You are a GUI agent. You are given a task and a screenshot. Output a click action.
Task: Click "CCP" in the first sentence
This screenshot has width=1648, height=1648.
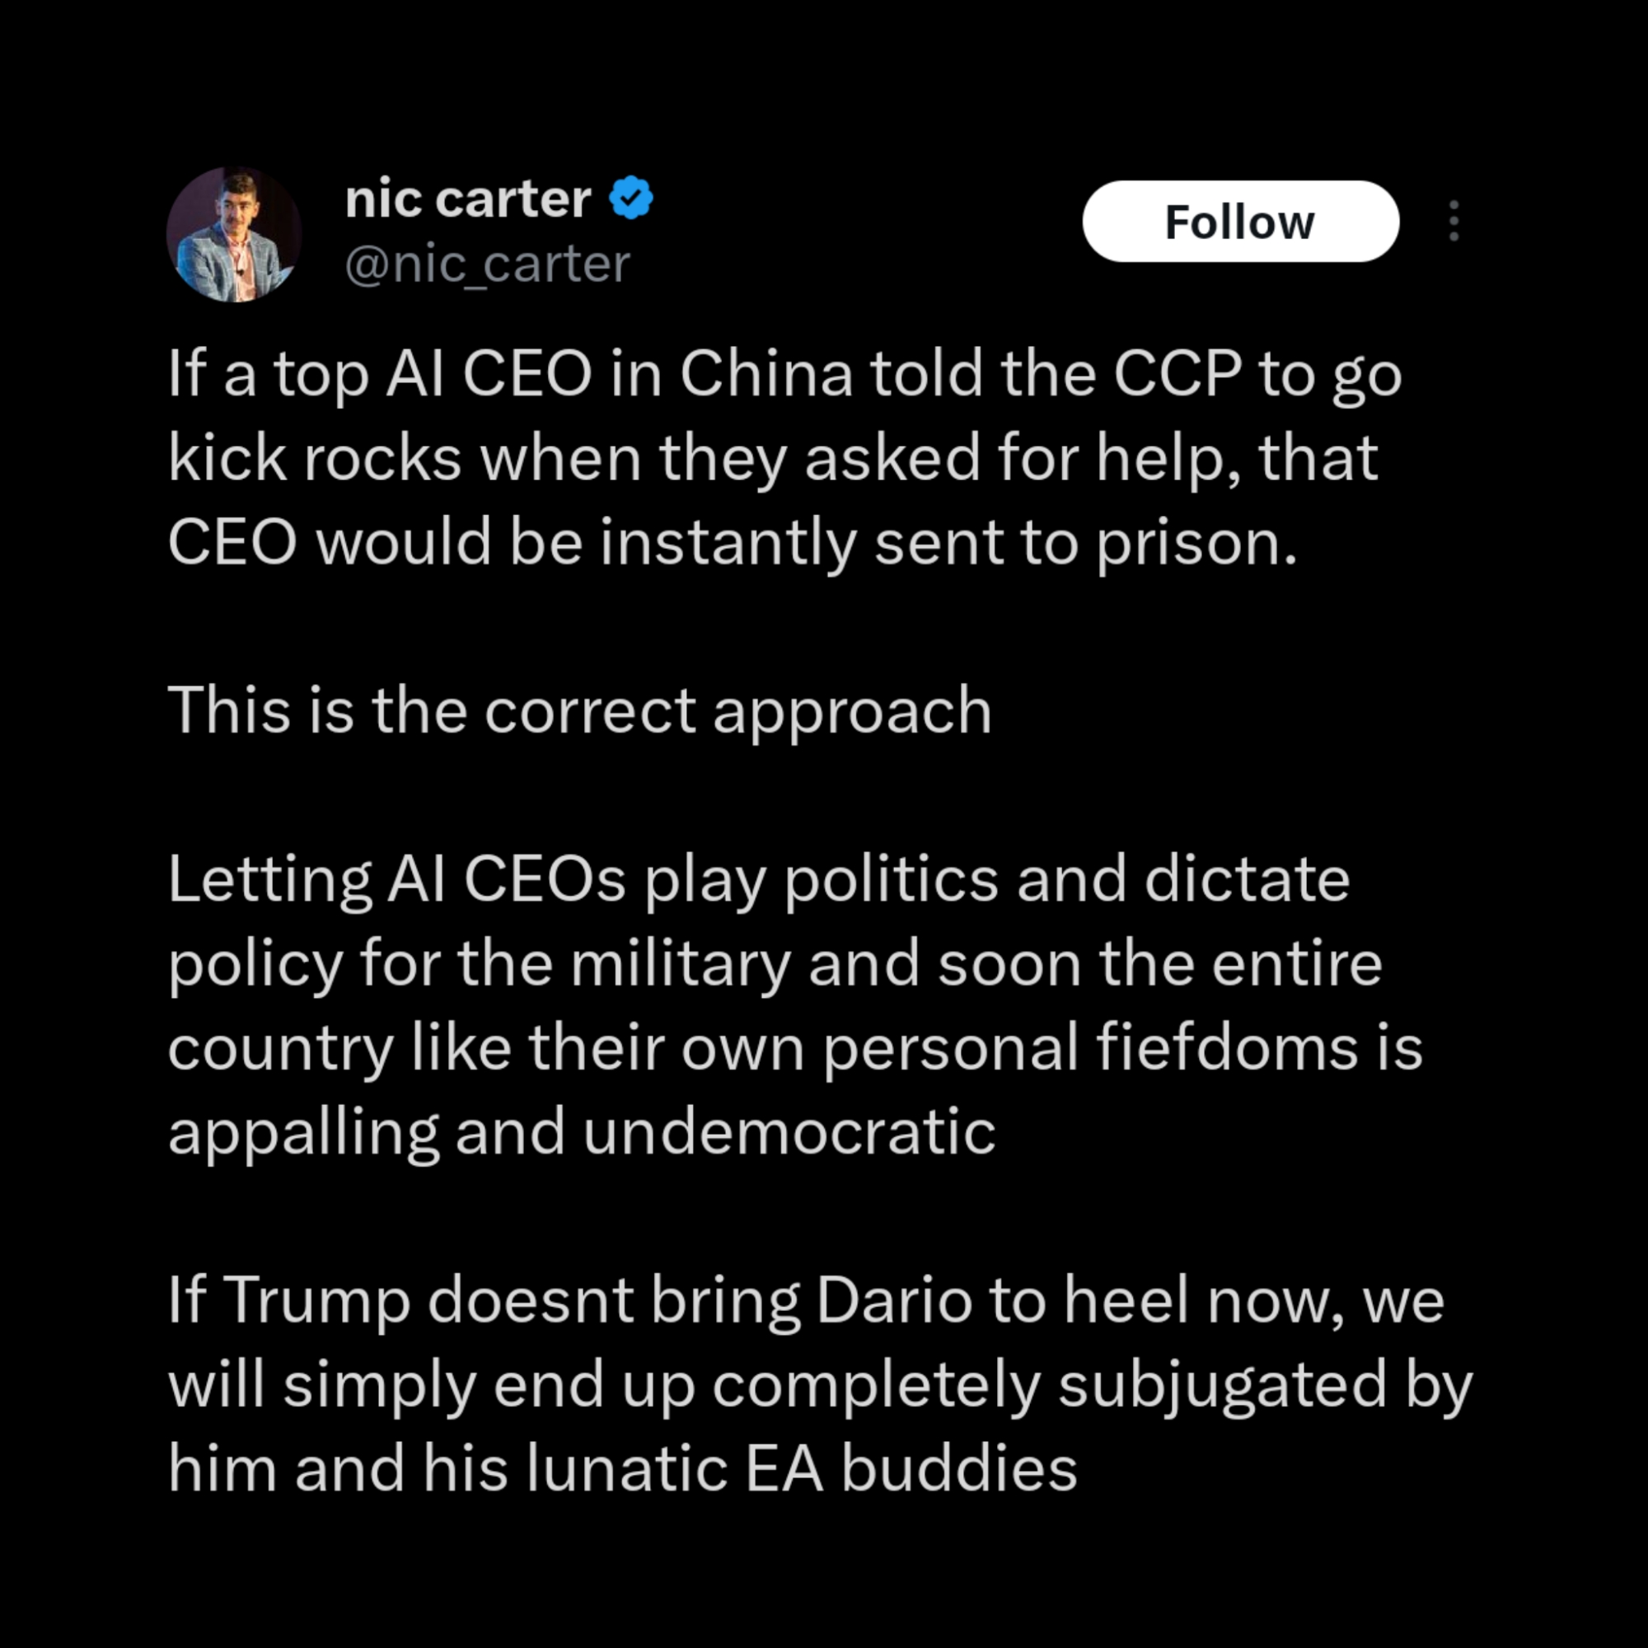click(1177, 374)
